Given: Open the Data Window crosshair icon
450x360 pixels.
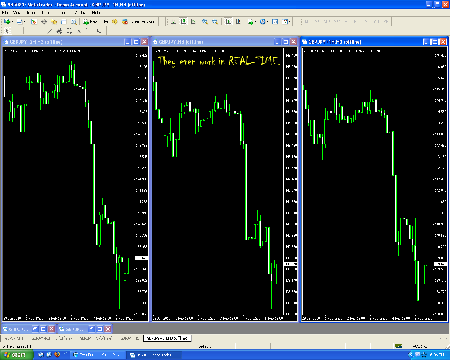Looking at the screenshot, I should (44, 21).
